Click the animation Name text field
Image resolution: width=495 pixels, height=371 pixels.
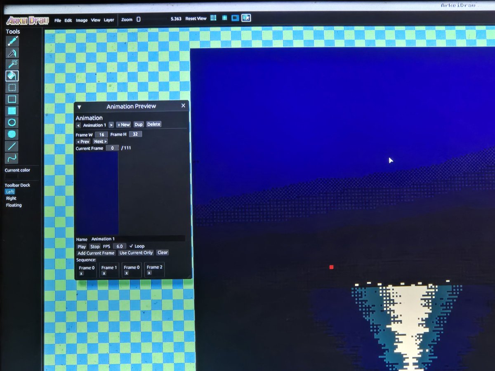coord(137,239)
